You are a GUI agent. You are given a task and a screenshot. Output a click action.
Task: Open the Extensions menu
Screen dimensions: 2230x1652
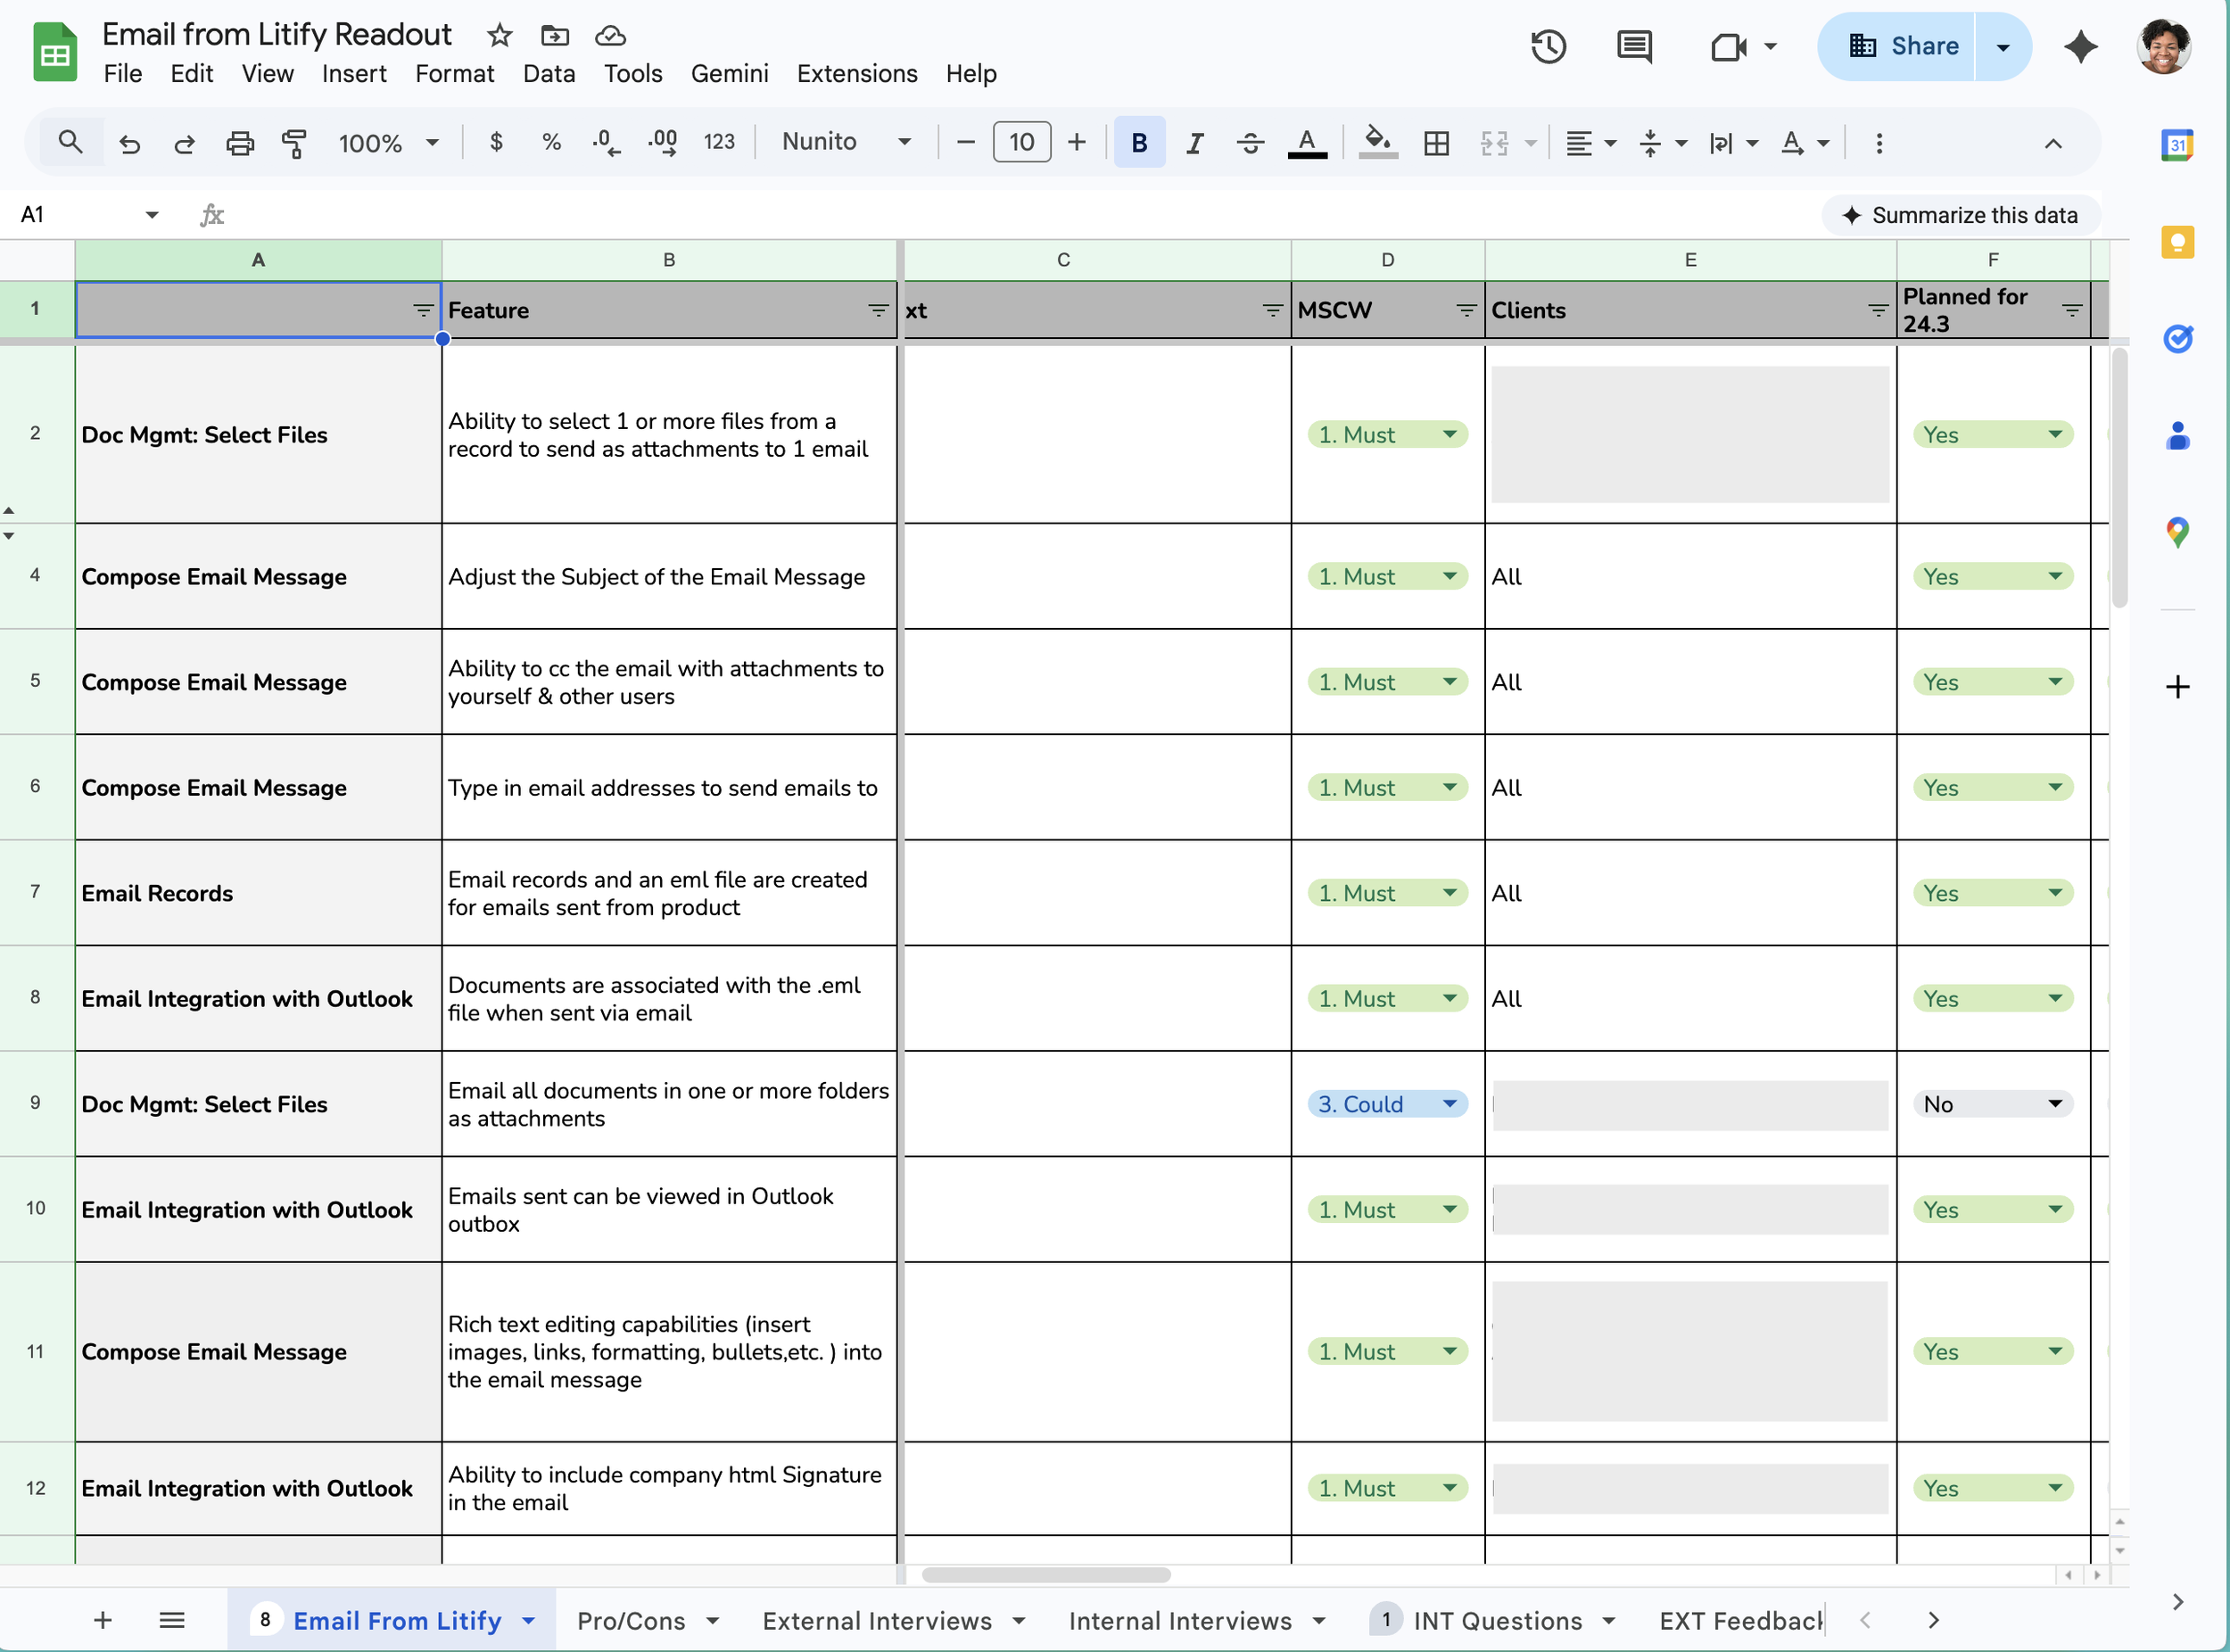click(x=857, y=74)
